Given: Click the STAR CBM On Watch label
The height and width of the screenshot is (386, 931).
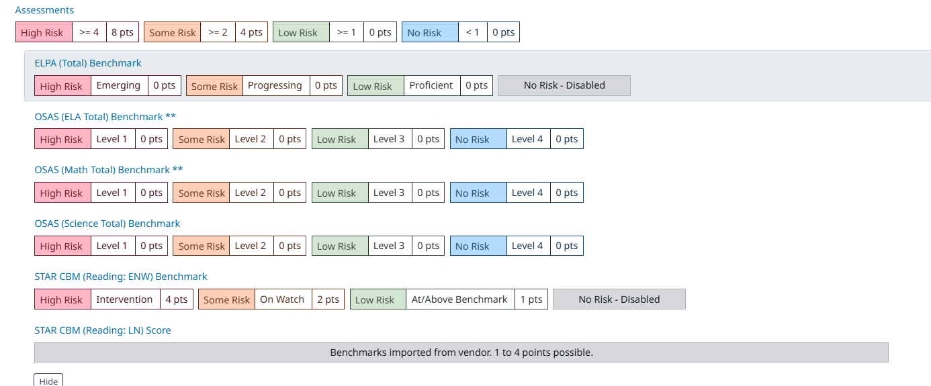Looking at the screenshot, I should click(282, 299).
